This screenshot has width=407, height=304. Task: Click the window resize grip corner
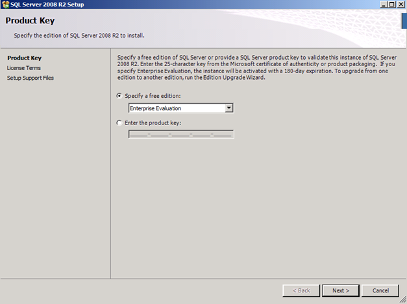(403, 300)
